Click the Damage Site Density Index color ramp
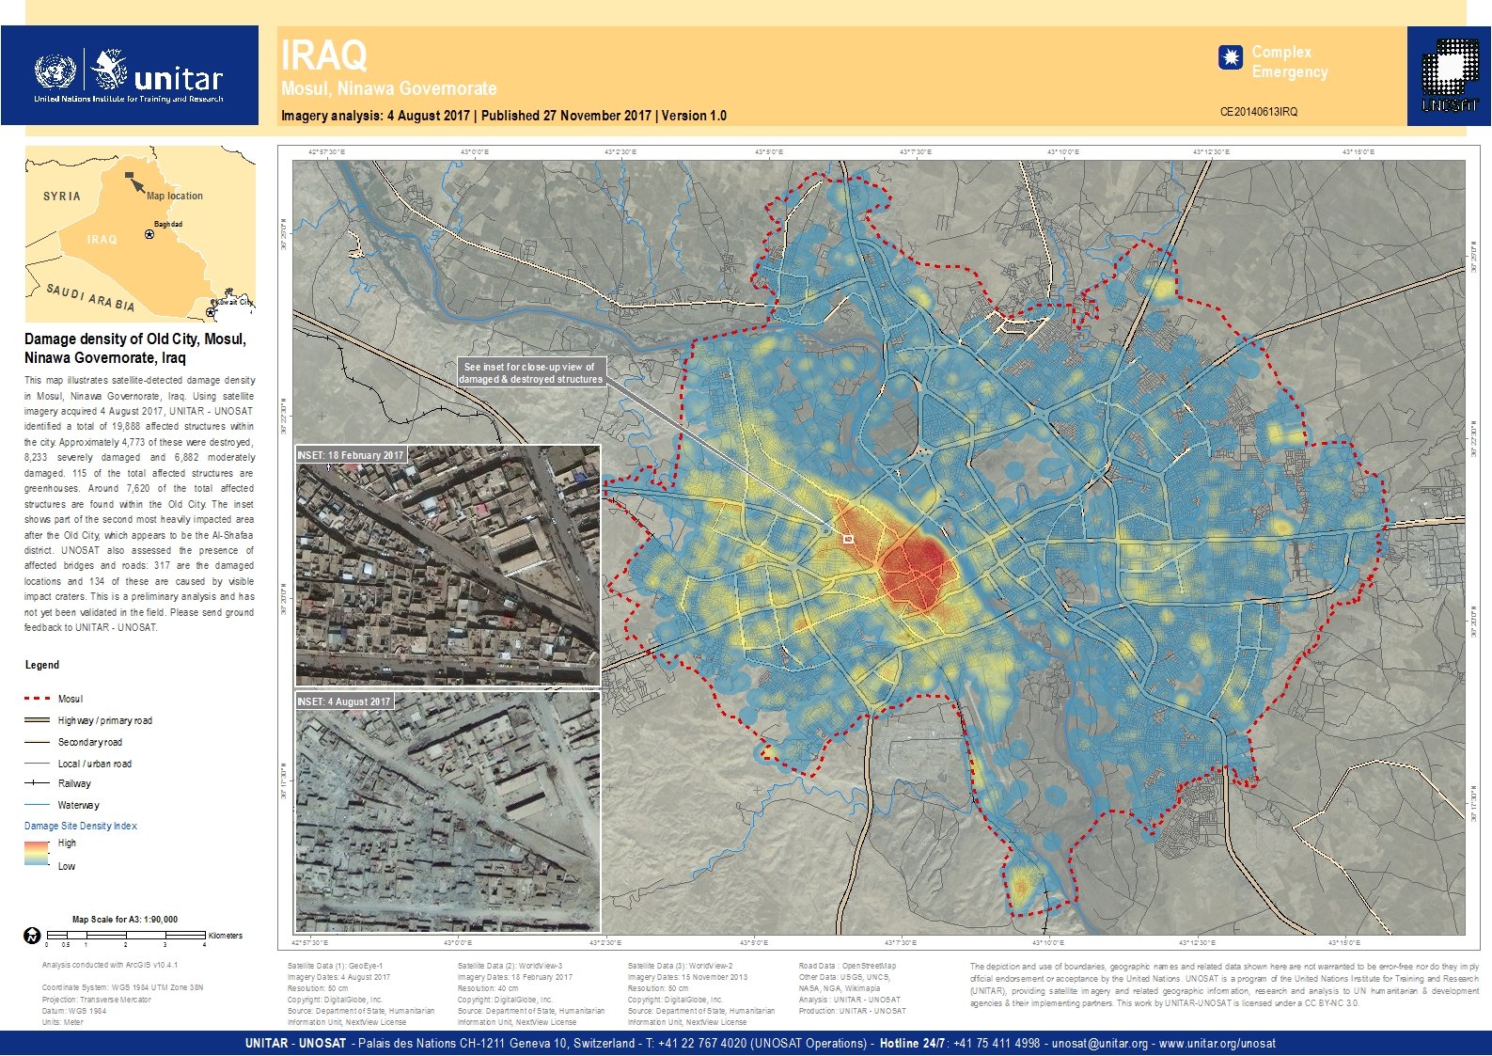The image size is (1492, 1056). pos(37,853)
